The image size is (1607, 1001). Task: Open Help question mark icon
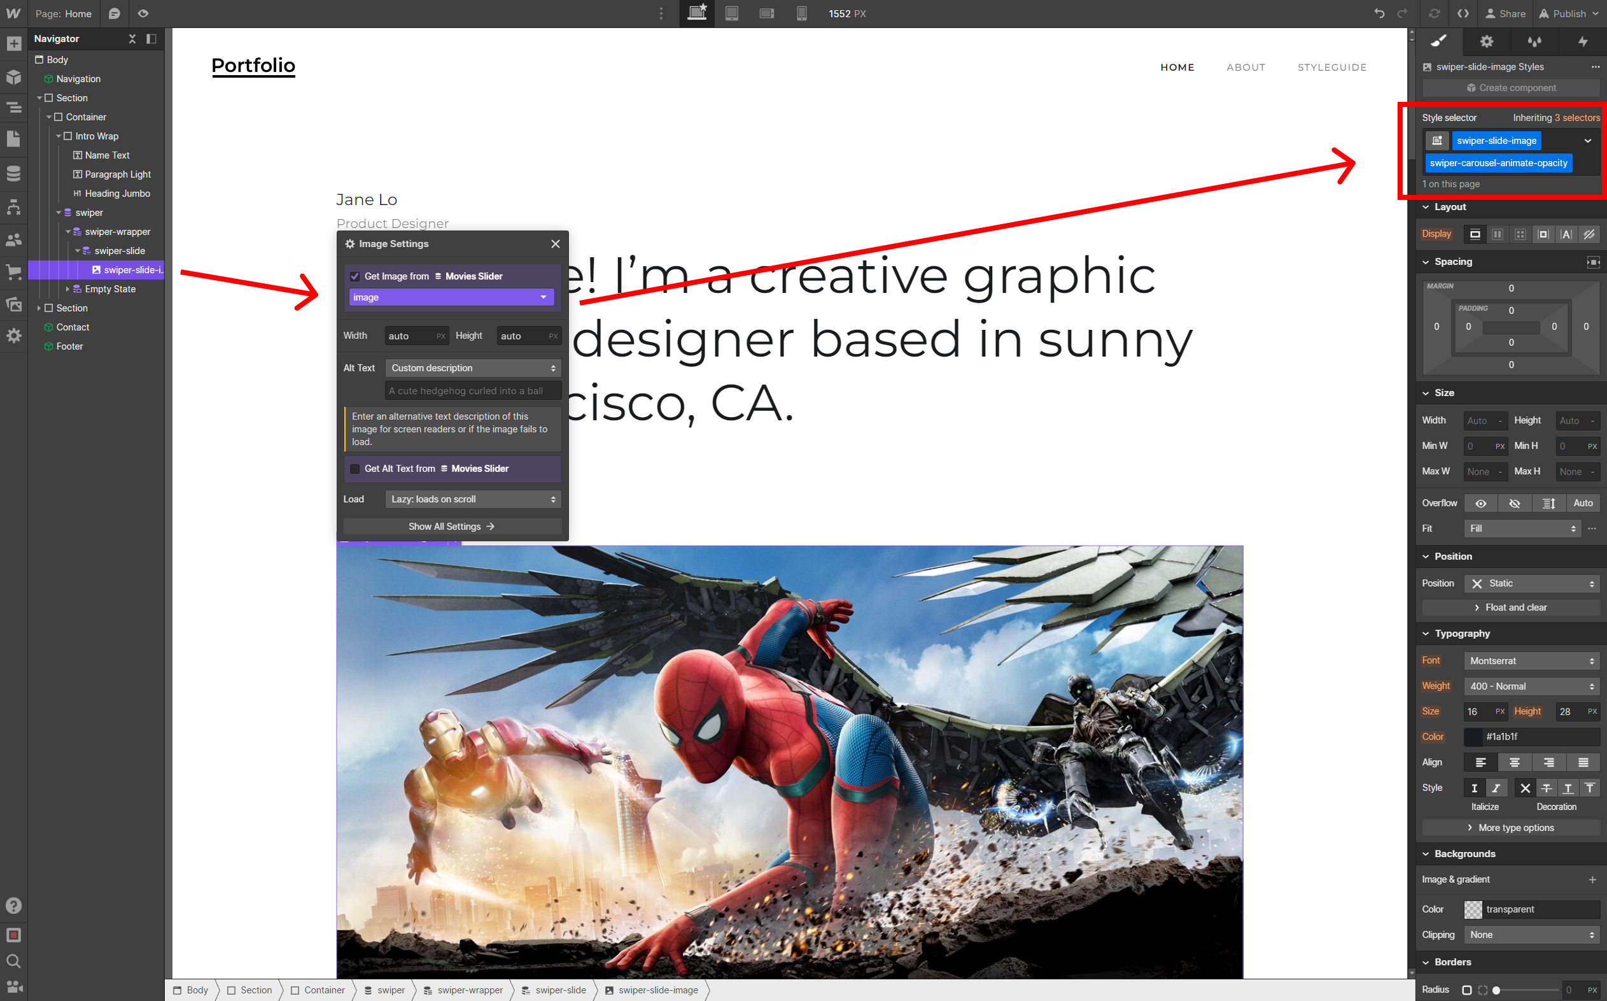13,905
